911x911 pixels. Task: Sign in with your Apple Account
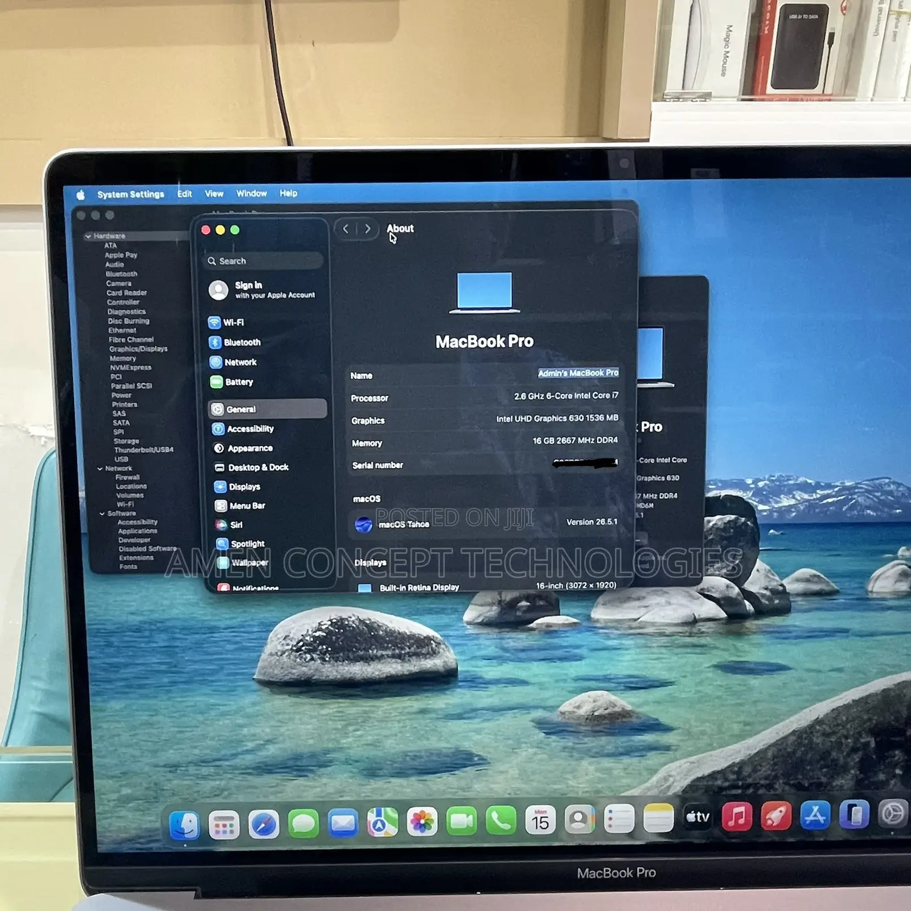click(x=262, y=290)
